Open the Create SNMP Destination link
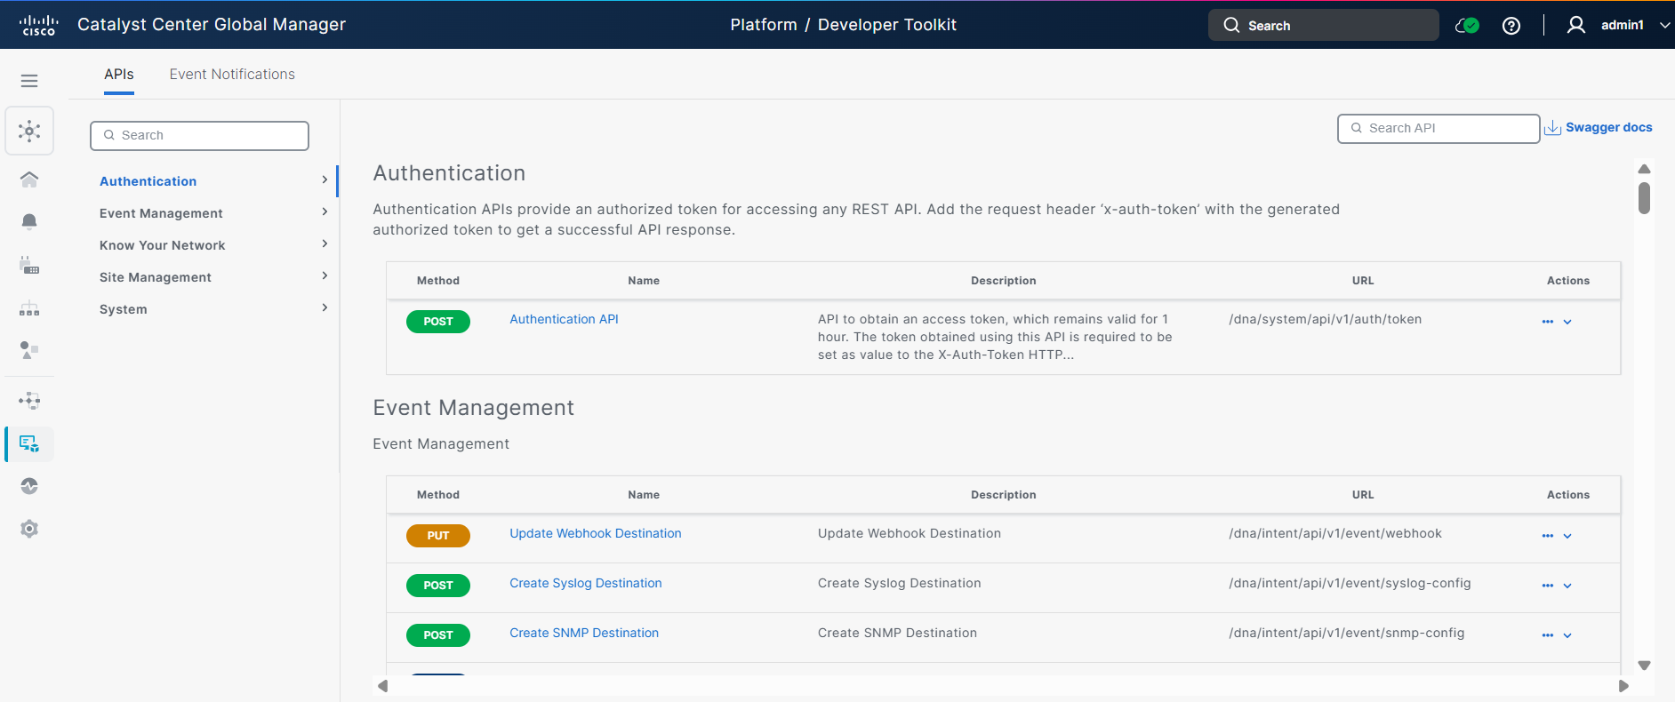The width and height of the screenshot is (1675, 702). click(x=584, y=633)
